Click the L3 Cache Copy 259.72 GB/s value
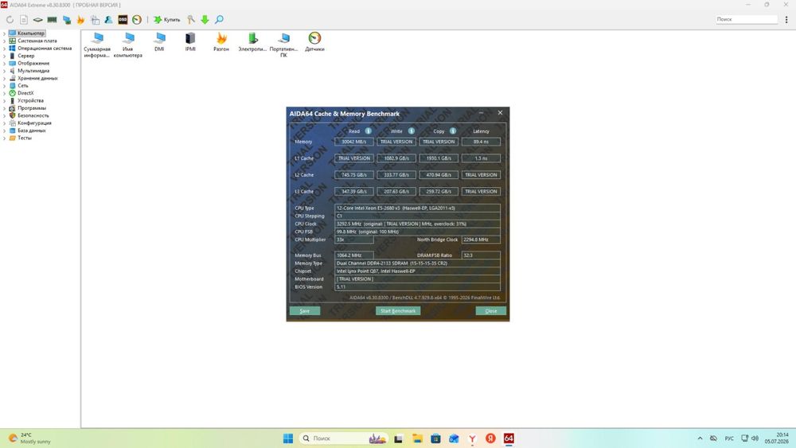The width and height of the screenshot is (796, 448). pyautogui.click(x=439, y=192)
